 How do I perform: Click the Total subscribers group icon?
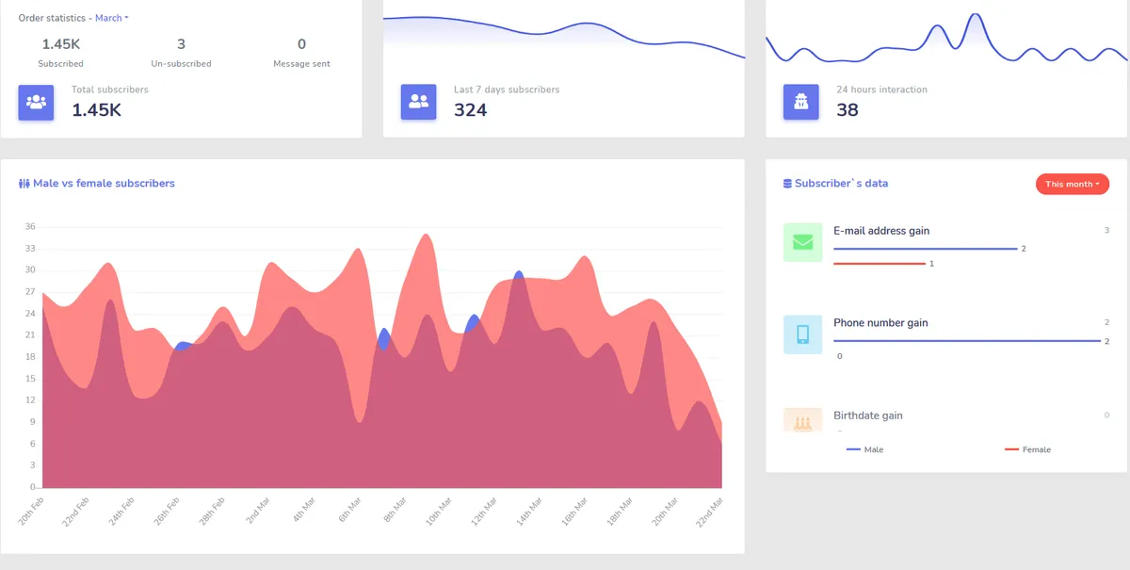[36, 102]
